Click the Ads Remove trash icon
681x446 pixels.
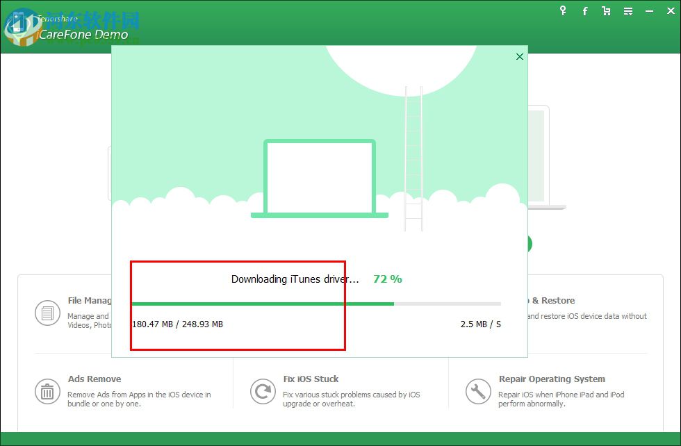(47, 391)
